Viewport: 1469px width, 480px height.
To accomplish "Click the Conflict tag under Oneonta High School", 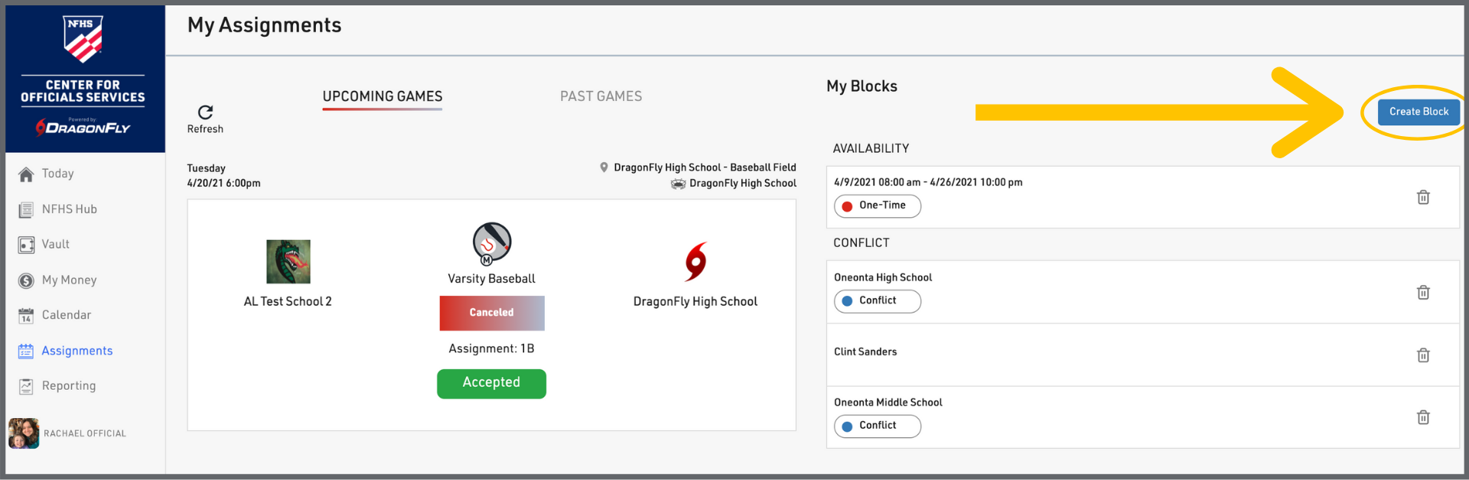I will coord(877,301).
